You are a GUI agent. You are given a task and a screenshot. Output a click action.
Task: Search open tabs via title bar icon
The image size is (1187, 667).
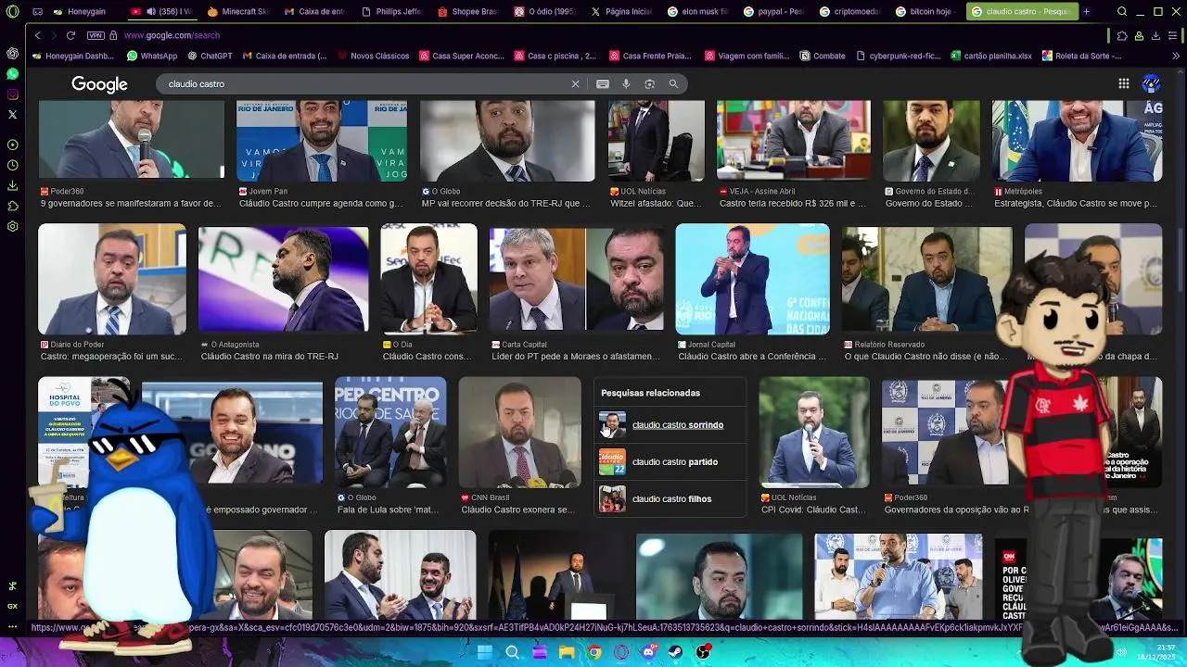coord(1122,12)
